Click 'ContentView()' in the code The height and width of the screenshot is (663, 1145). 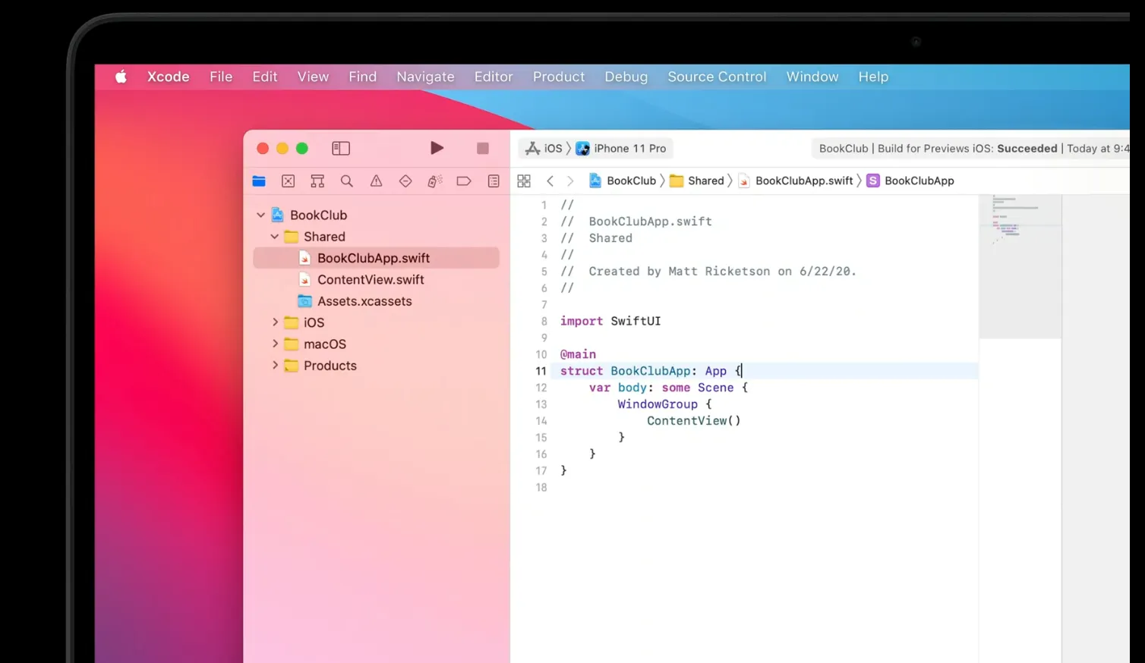pyautogui.click(x=694, y=421)
